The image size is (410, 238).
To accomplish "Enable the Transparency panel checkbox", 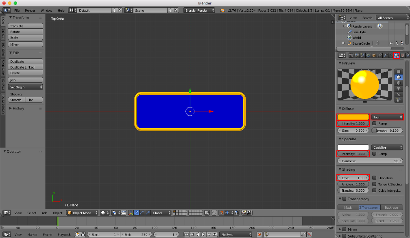I will coord(344,199).
